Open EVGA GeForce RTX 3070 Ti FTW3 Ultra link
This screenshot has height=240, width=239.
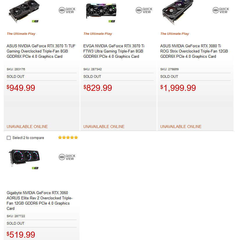(114, 51)
